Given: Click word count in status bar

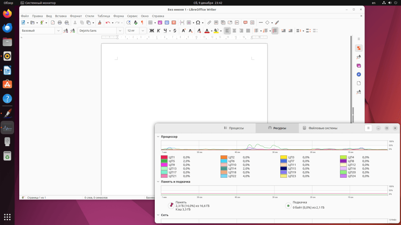Looking at the screenshot, I should tap(96, 198).
